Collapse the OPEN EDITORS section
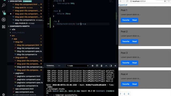The height and width of the screenshot is (96, 171). [16, 1]
